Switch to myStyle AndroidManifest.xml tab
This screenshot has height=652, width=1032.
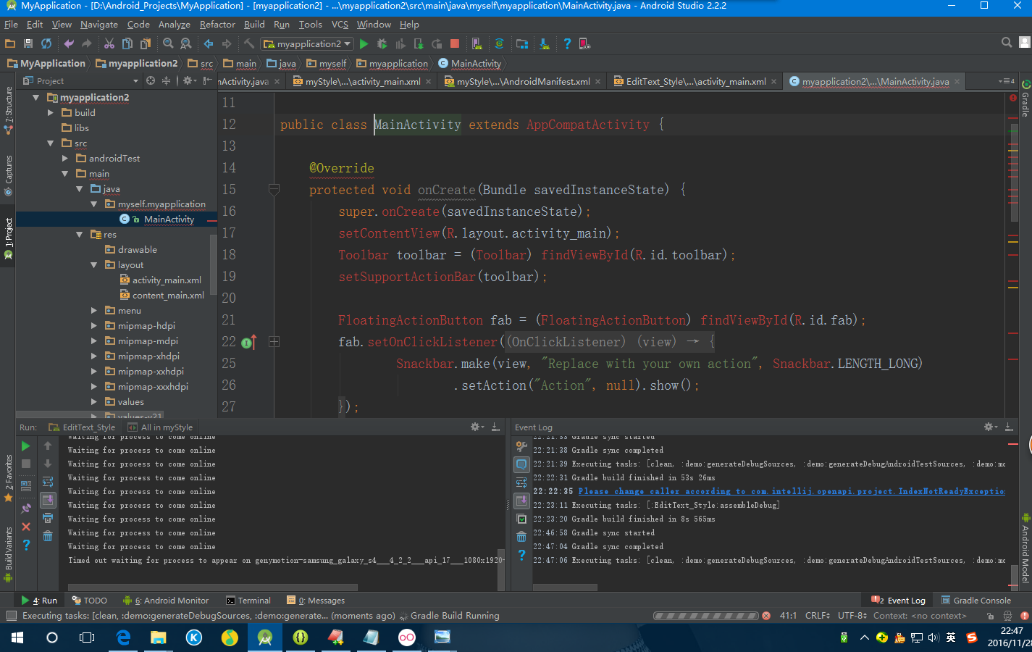point(523,81)
